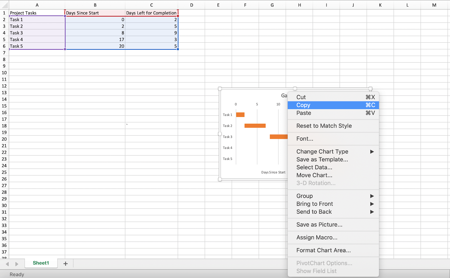Click the left sheet navigation arrow
This screenshot has height=278, width=450.
(7, 264)
